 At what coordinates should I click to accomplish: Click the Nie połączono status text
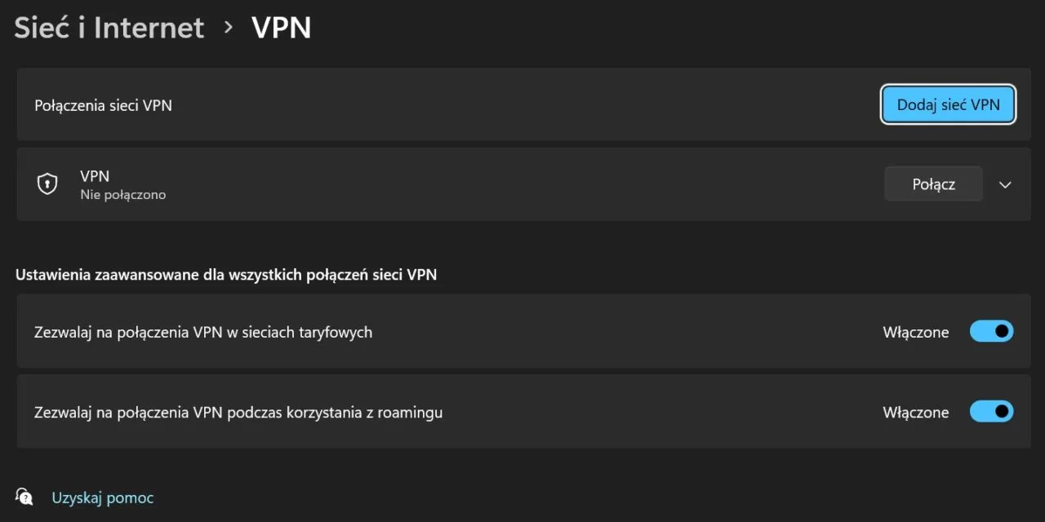click(122, 195)
